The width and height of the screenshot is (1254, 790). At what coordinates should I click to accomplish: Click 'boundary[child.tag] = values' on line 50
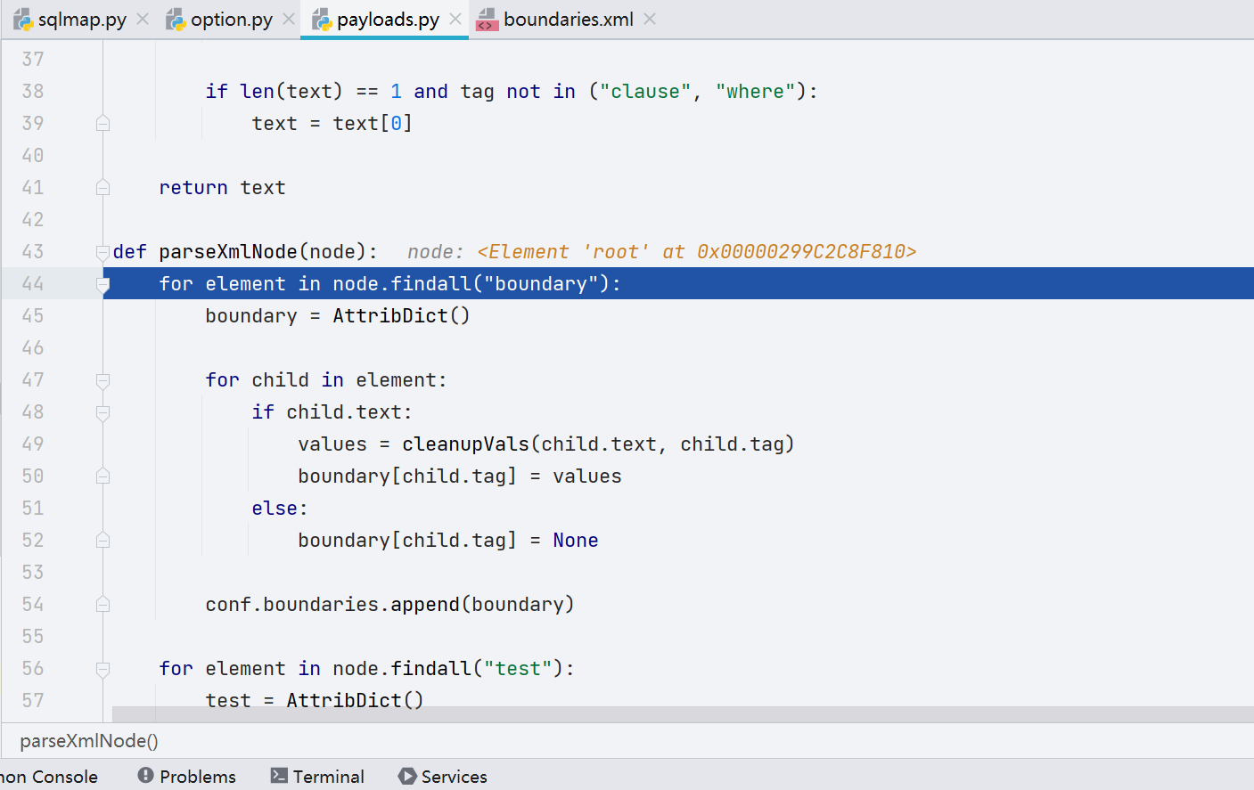460,476
